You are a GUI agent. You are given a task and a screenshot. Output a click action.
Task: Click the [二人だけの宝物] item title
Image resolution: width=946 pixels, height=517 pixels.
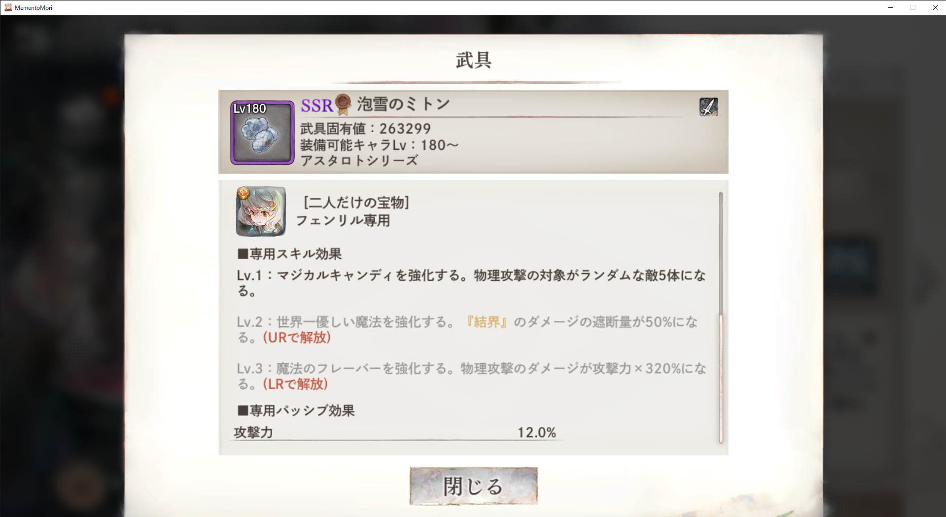pos(356,203)
